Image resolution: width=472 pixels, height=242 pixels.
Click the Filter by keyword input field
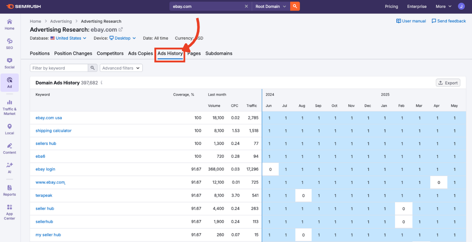[x=59, y=68]
